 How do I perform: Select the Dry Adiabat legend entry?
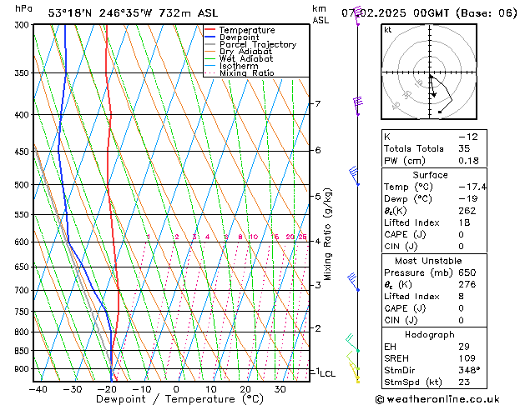click(239, 52)
